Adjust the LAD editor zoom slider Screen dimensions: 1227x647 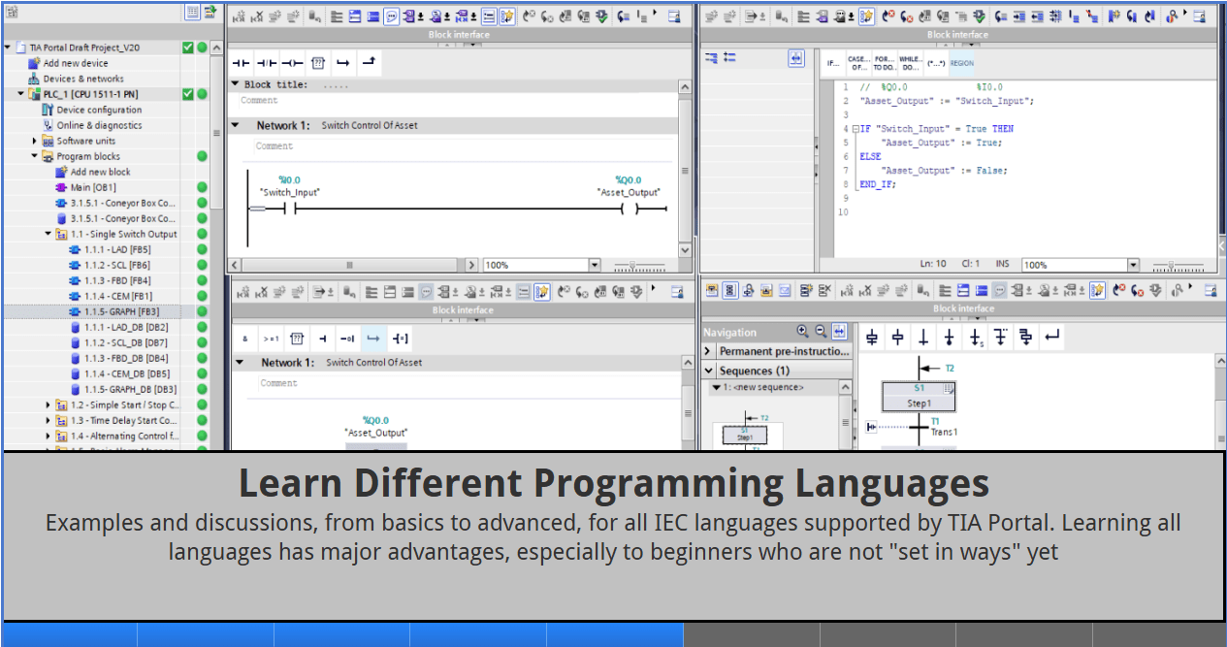point(632,265)
